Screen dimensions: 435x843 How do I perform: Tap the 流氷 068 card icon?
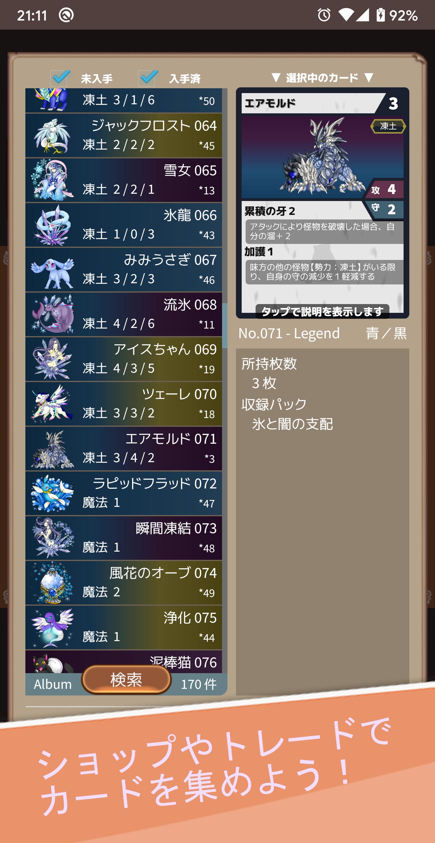tap(52, 314)
